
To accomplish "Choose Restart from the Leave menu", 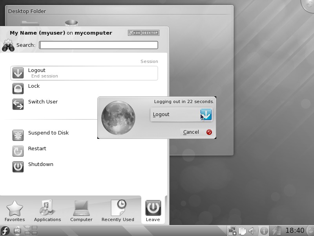I will coord(84,151).
